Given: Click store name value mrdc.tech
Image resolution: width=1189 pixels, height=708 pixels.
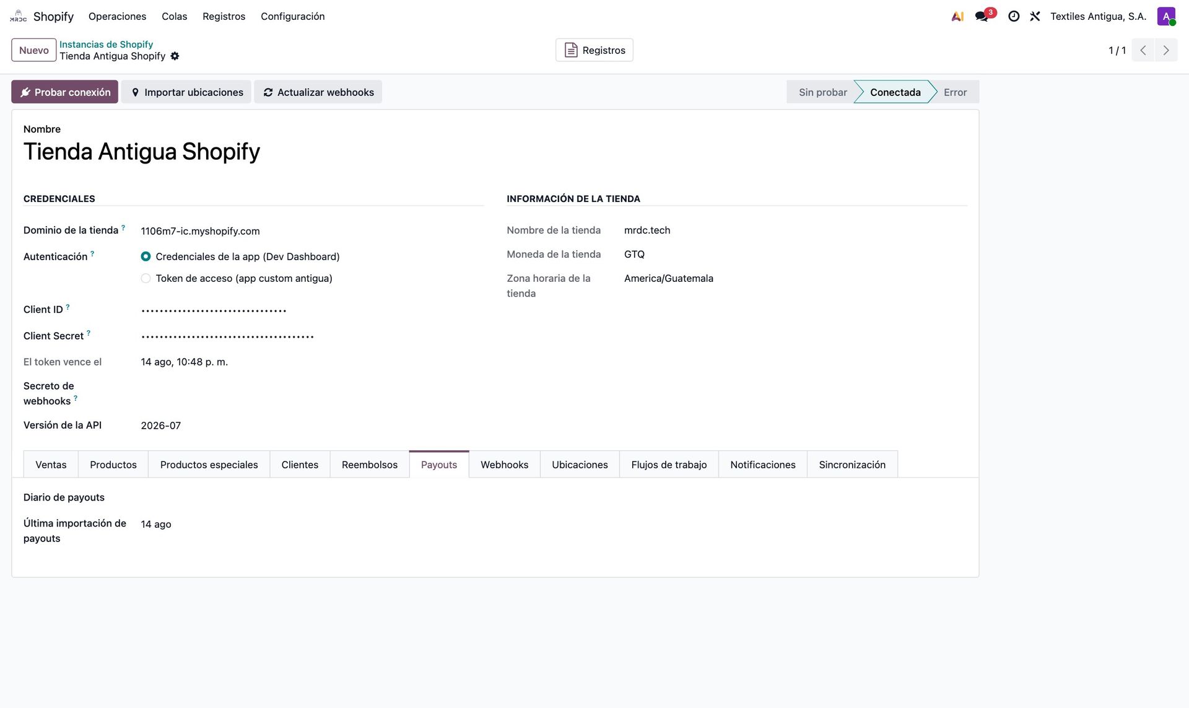Looking at the screenshot, I should 647,230.
